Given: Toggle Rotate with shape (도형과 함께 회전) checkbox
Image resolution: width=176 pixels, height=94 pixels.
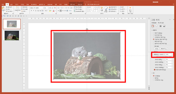Looking at the screenshot, I should (x=155, y=70).
